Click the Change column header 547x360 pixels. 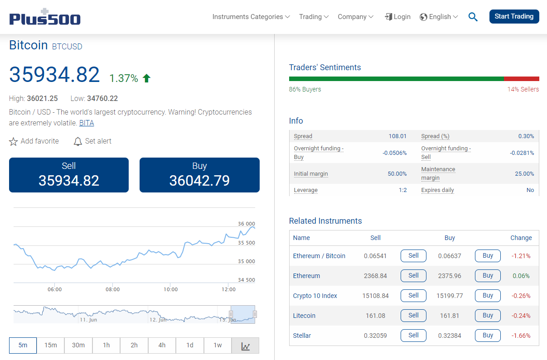[521, 238]
